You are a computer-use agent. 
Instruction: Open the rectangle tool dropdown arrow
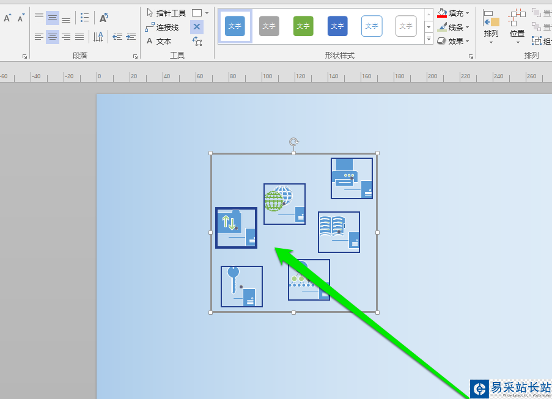[x=207, y=13]
